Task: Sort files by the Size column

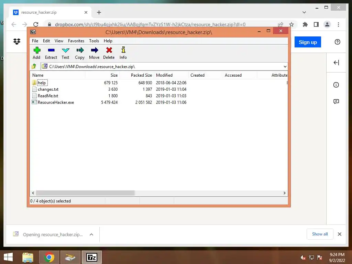Action: pyautogui.click(x=102, y=75)
